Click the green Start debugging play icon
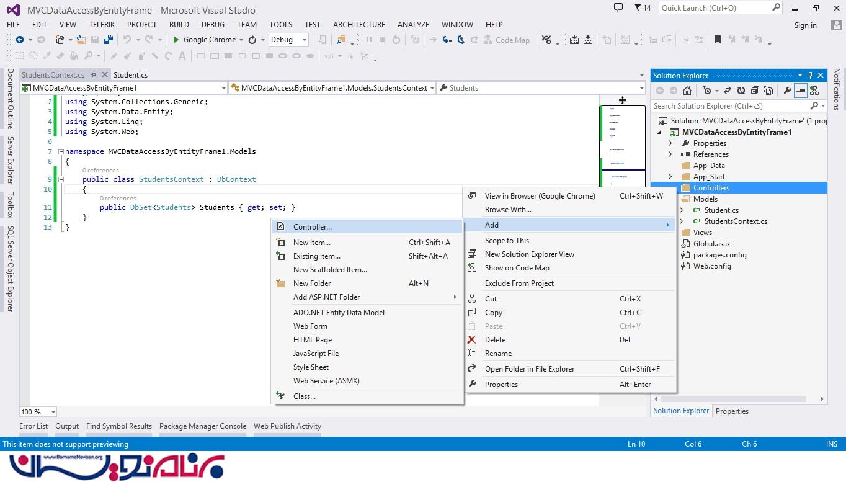The width and height of the screenshot is (846, 482). point(176,40)
